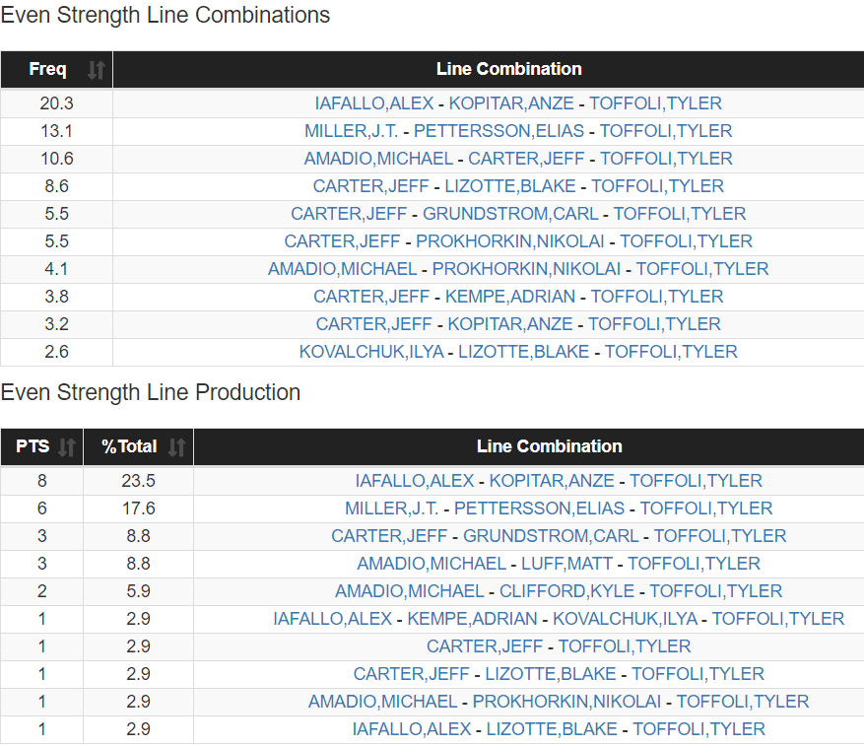Click the Line Combination header in production table
864x746 pixels.
coord(549,446)
